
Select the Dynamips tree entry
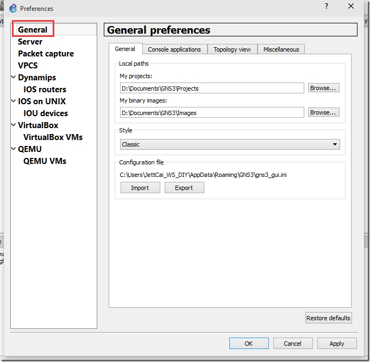37,78
